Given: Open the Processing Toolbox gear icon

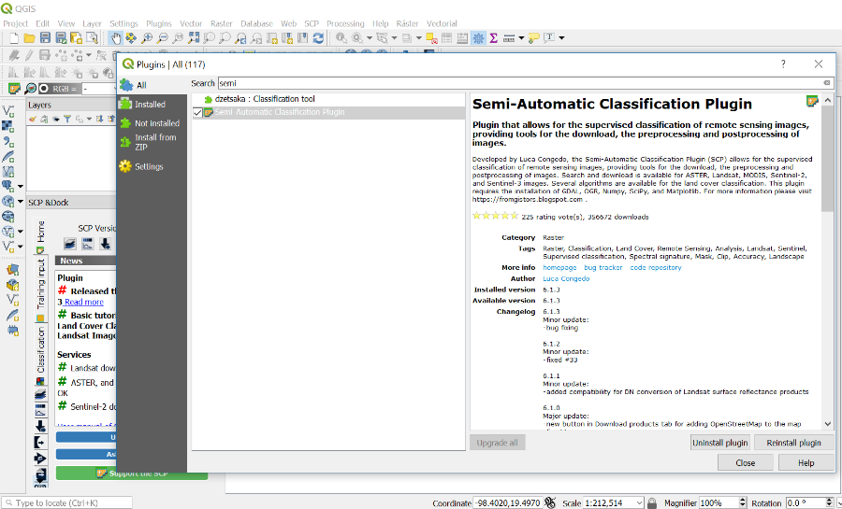Looking at the screenshot, I should pyautogui.click(x=478, y=37).
